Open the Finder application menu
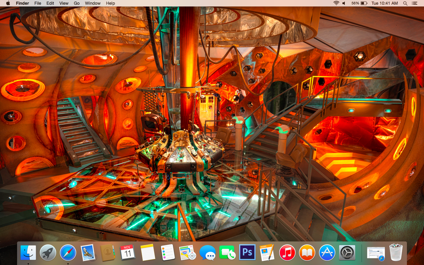Screen dimensions: 424x265 (22, 3)
